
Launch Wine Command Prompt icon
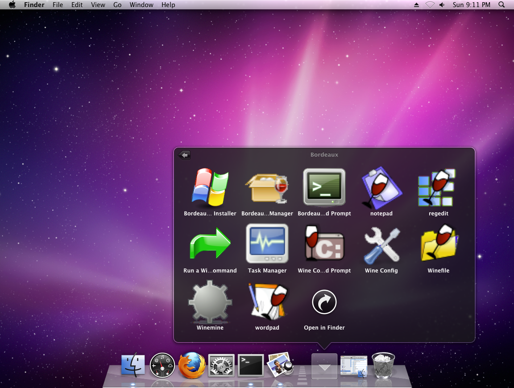pos(324,243)
